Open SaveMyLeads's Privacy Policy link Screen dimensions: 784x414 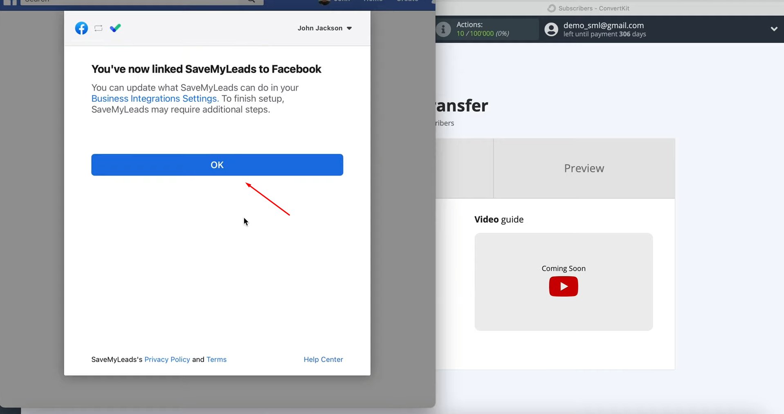coord(167,359)
